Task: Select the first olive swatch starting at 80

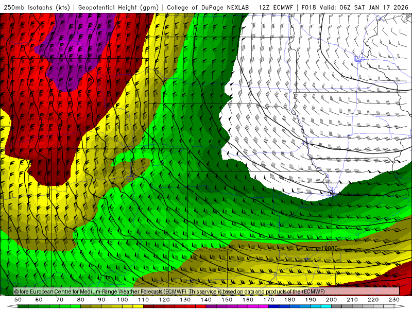Action: click(85, 306)
